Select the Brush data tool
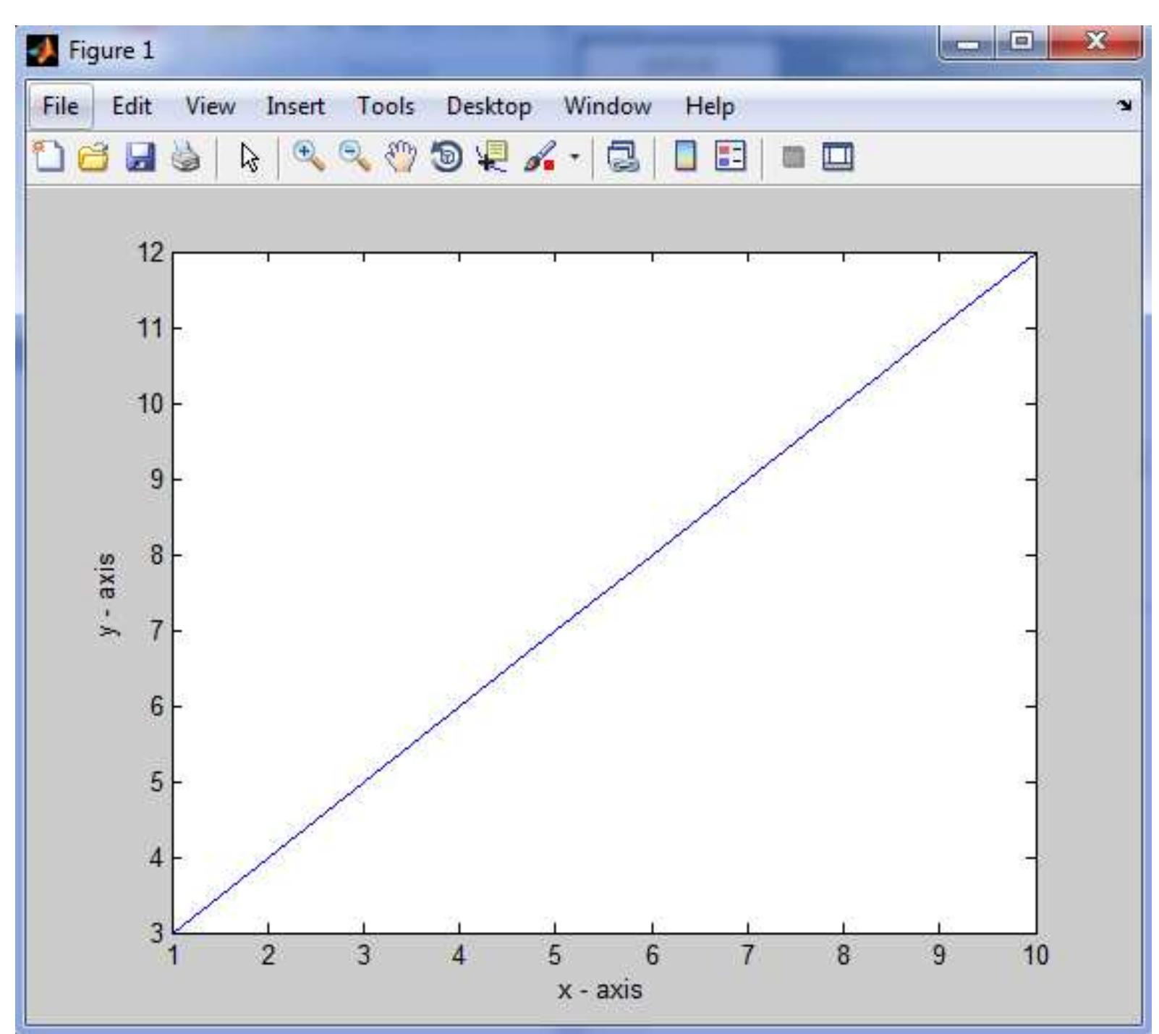1159x1034 pixels. coord(540,156)
